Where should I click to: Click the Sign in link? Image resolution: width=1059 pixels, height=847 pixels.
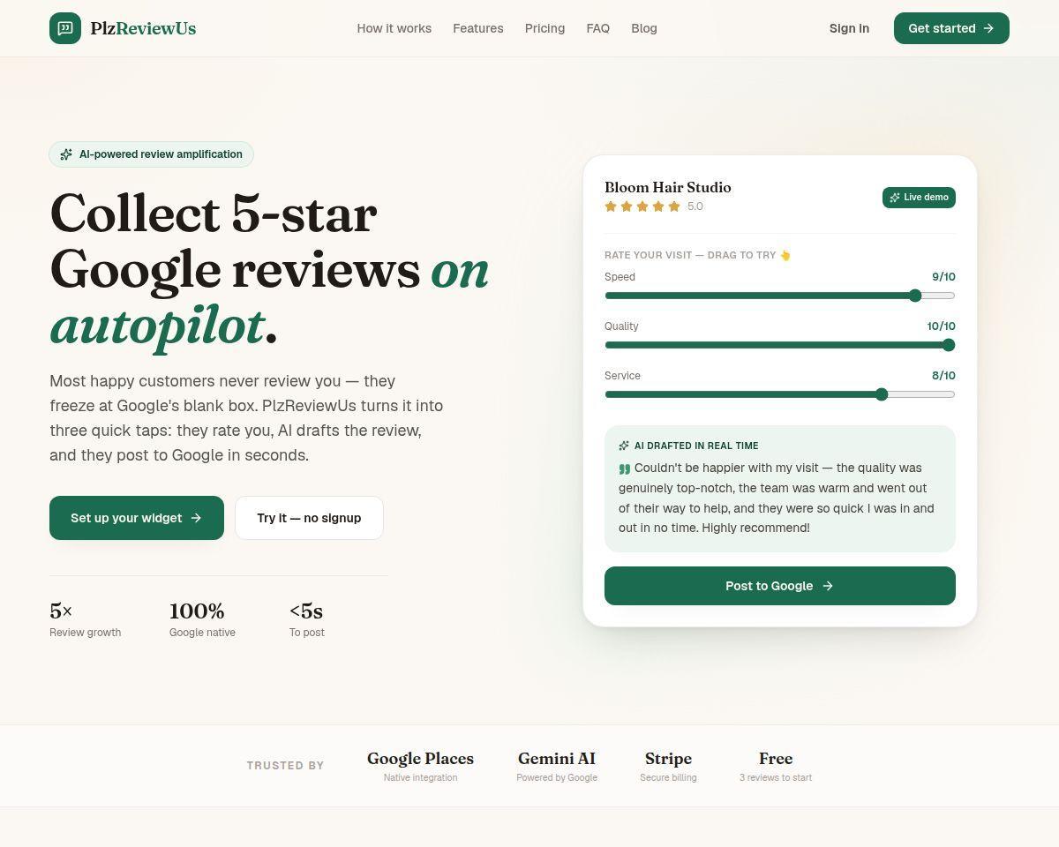(x=849, y=28)
